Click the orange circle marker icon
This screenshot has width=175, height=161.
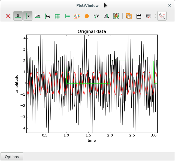point(87,16)
